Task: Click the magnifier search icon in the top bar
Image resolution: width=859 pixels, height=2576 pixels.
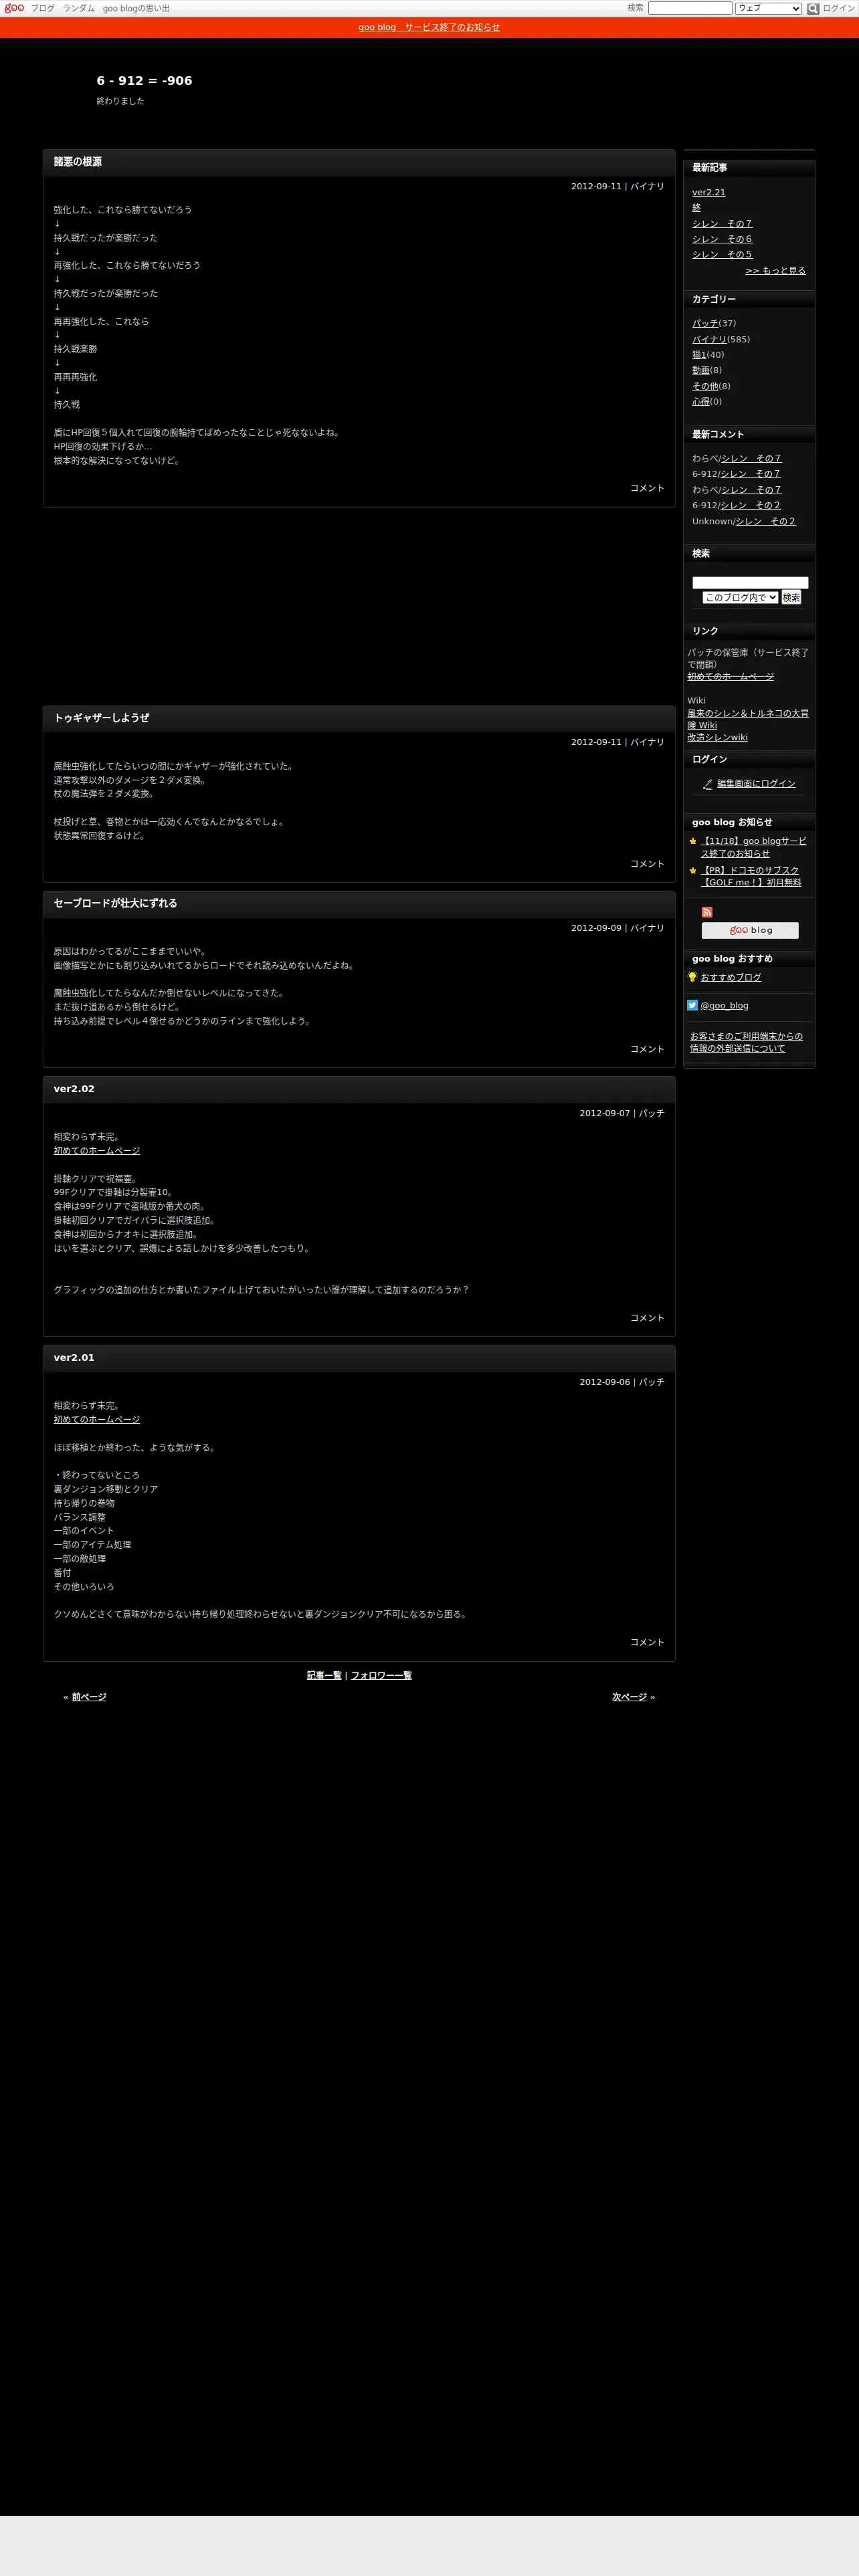Action: point(813,8)
